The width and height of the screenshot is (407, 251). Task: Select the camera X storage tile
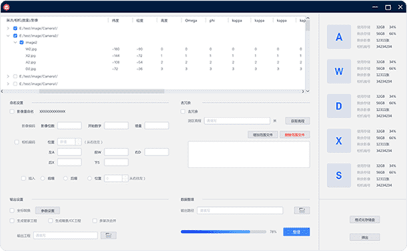tap(339, 141)
